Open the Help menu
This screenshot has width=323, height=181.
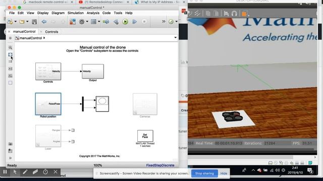pos(129,13)
